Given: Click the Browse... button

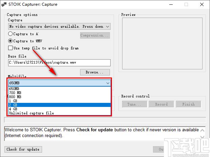Looking at the screenshot, I should (x=95, y=72).
